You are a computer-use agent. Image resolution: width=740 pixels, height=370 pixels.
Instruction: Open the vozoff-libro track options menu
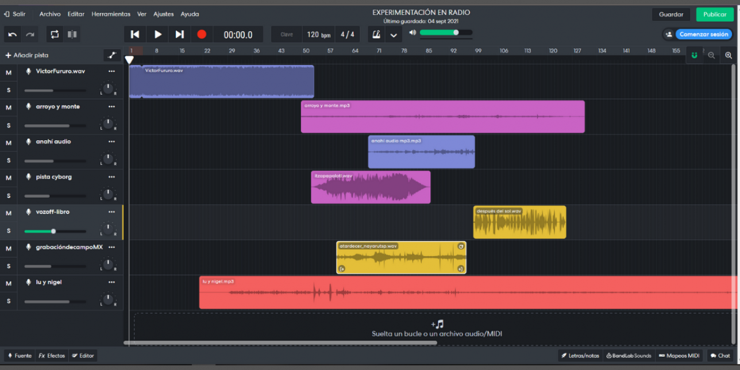click(111, 212)
